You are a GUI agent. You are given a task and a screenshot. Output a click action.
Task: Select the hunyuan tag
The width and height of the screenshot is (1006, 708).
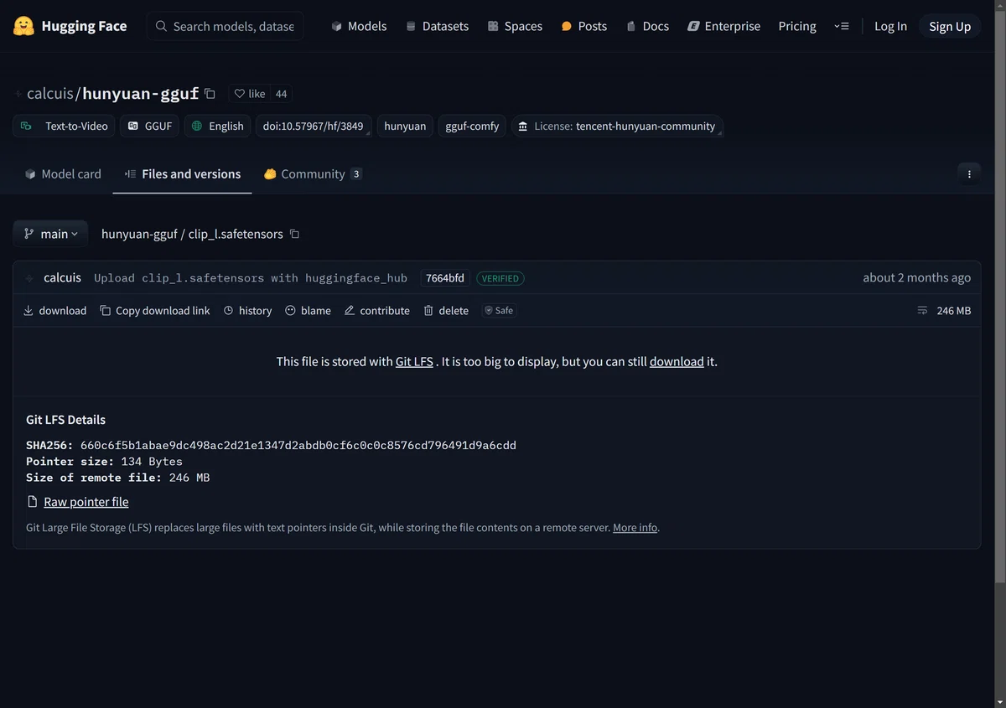[405, 126]
